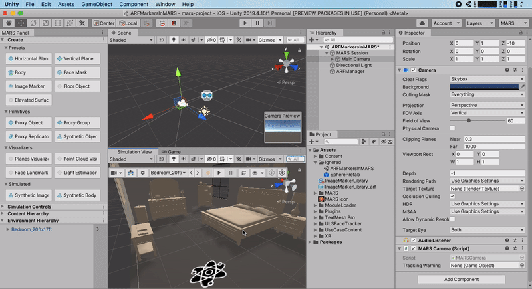Open the GameObject menu
This screenshot has width=532, height=289.
[97, 4]
